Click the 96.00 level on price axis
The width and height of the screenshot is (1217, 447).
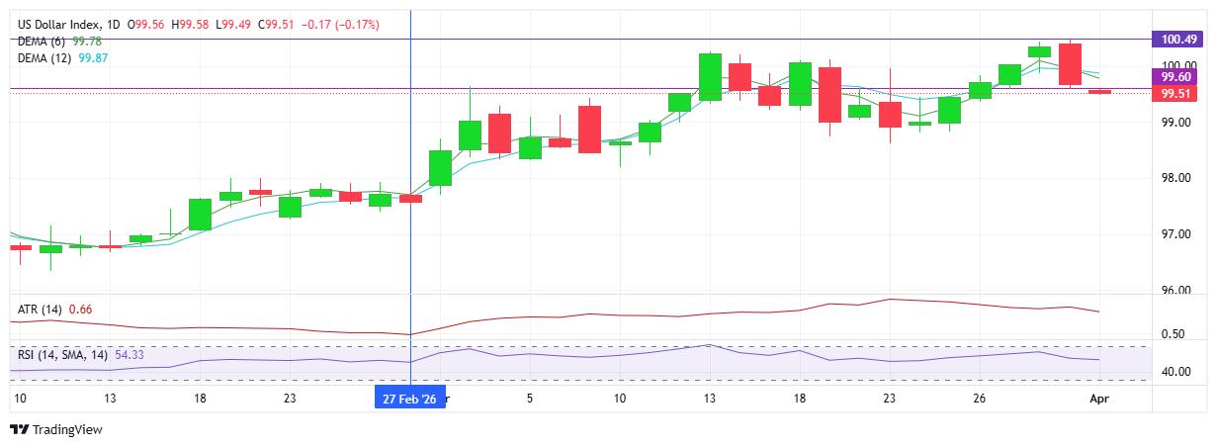point(1175,291)
